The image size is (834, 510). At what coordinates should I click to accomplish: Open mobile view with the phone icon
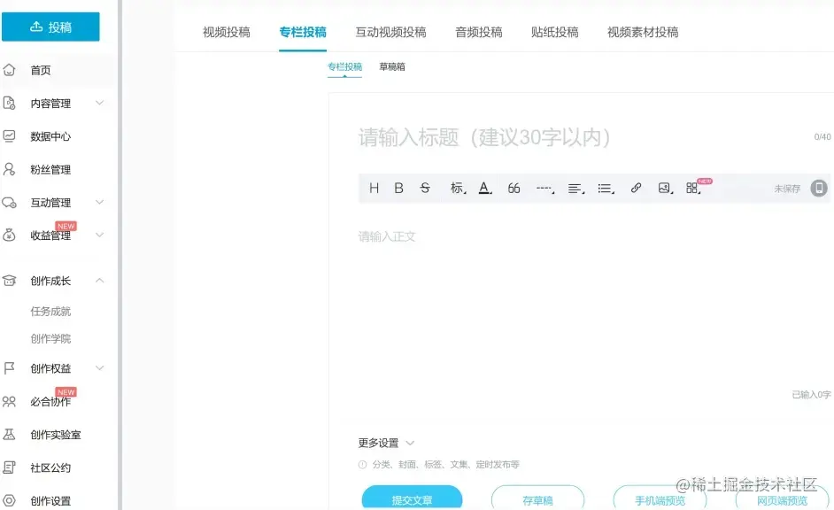(x=819, y=188)
